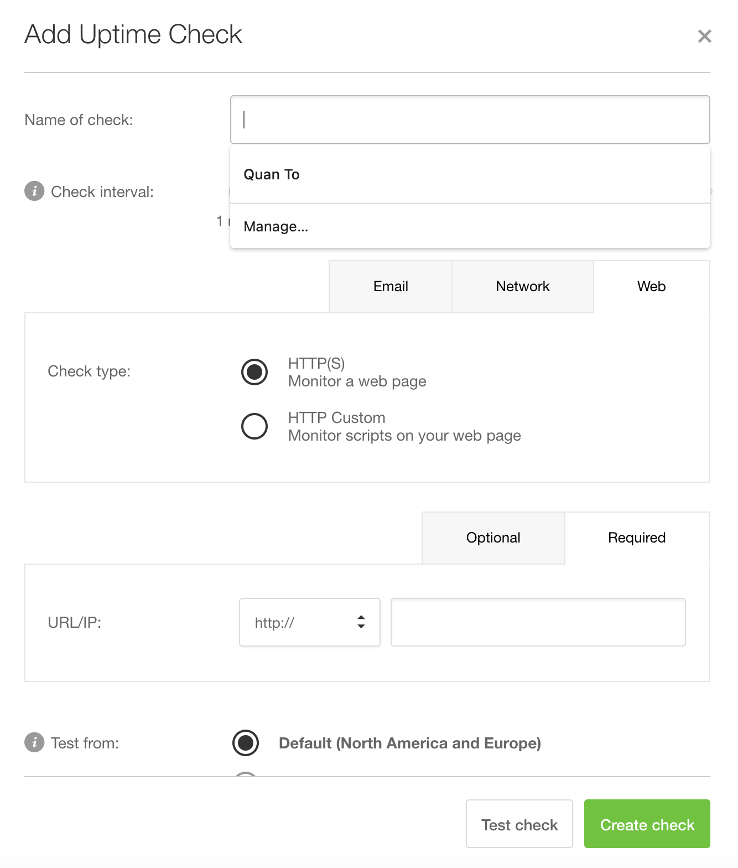
Task: Switch to the Email tab
Action: click(x=391, y=286)
